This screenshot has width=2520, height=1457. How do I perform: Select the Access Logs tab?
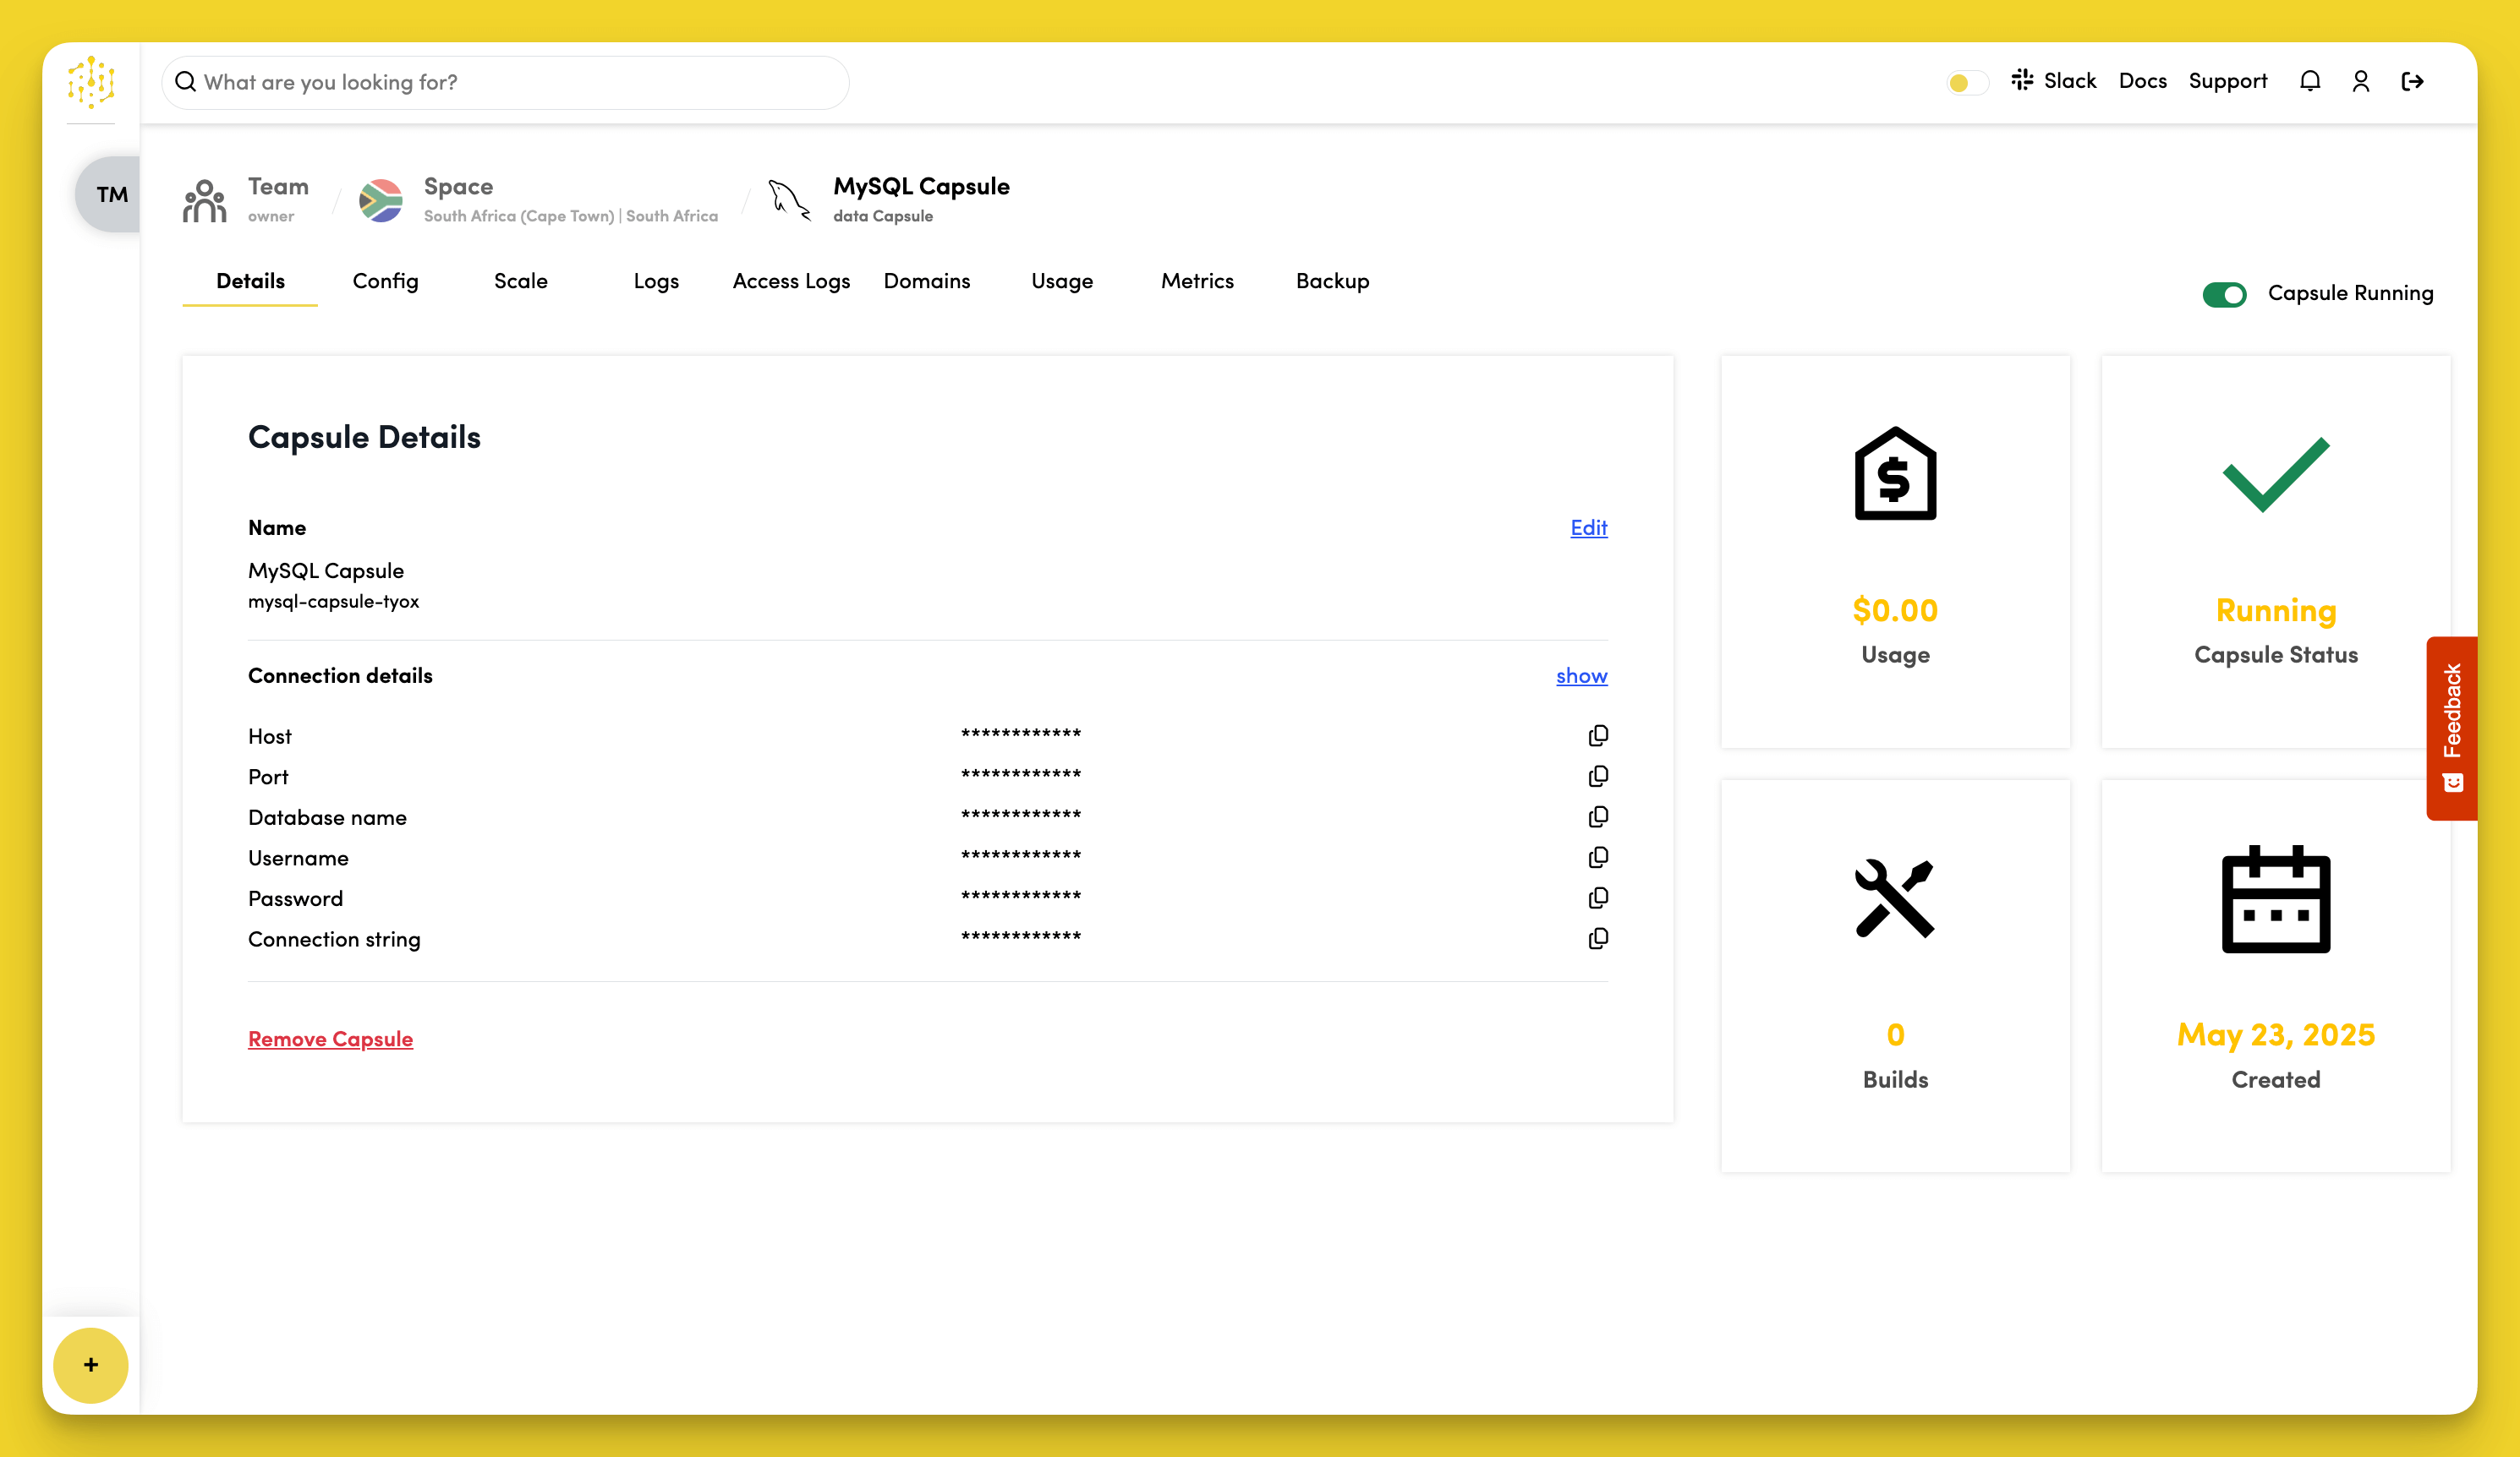coord(791,281)
